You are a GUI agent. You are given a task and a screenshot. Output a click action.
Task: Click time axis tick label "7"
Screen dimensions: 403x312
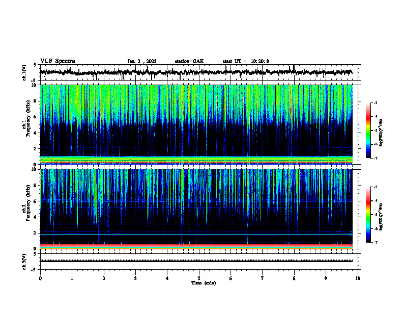(x=263, y=278)
